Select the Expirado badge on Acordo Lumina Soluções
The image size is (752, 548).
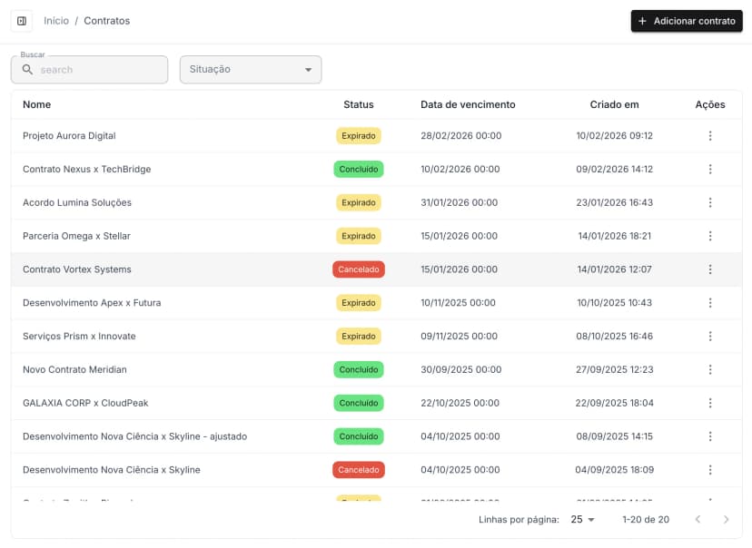pos(358,202)
